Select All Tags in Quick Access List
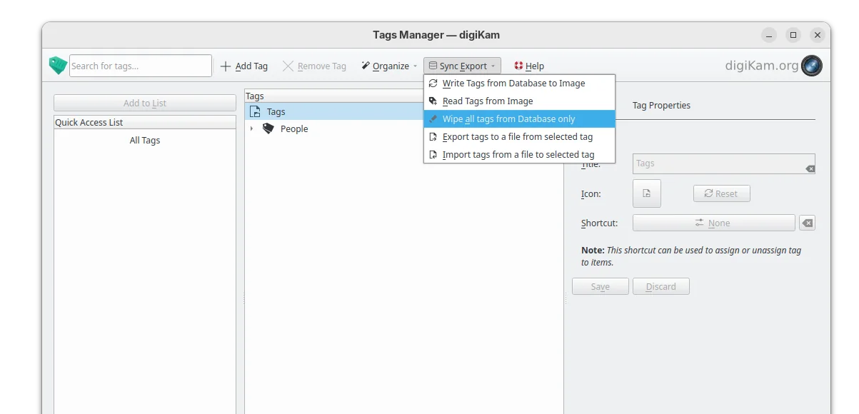 click(x=145, y=141)
